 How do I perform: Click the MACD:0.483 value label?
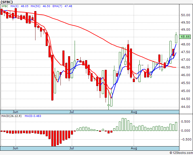33,116
